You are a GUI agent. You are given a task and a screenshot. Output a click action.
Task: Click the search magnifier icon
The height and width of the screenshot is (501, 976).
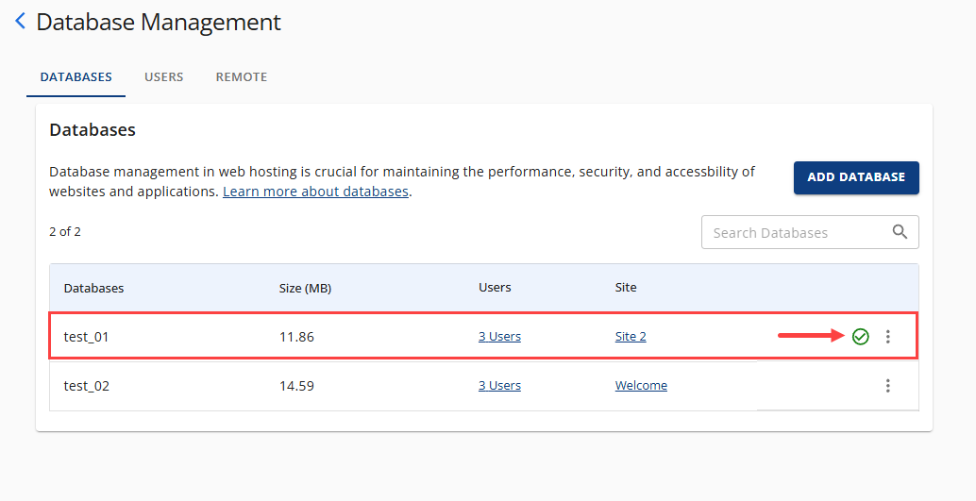tap(900, 232)
